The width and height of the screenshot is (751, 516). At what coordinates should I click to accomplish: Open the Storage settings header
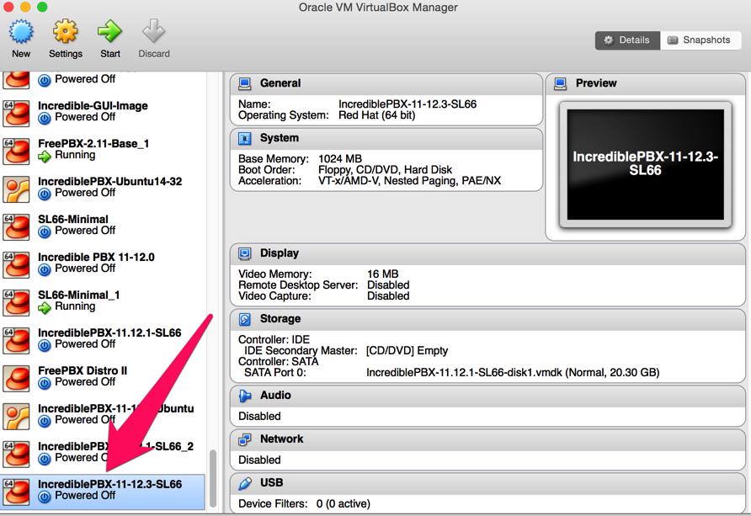tap(280, 319)
